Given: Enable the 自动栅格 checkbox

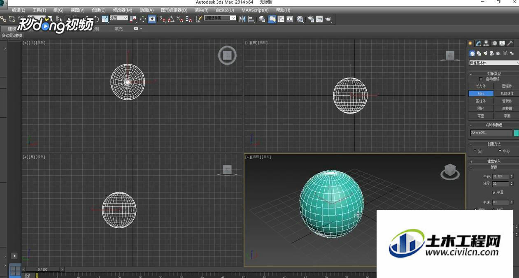Looking at the screenshot, I should (481, 79).
